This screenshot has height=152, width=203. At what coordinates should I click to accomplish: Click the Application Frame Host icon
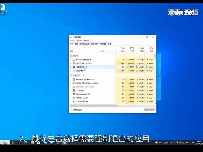click(x=74, y=87)
